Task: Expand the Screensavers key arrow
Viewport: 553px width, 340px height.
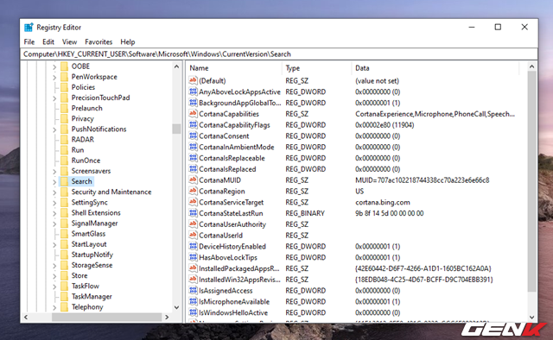Action: click(x=54, y=171)
